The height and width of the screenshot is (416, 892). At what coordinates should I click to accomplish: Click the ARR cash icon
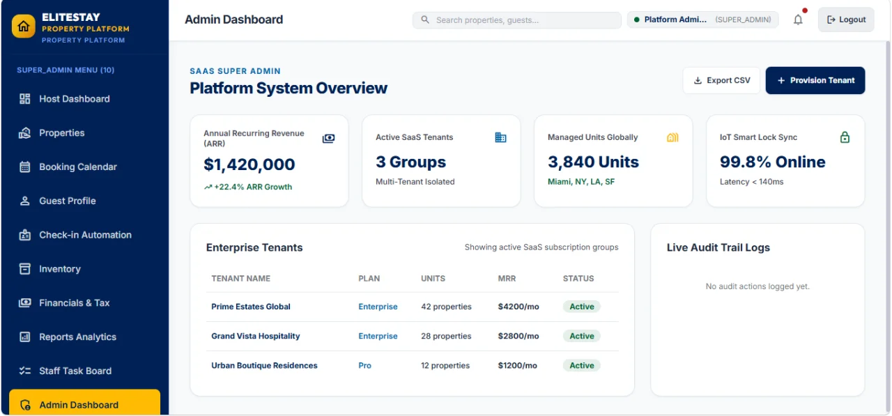pyautogui.click(x=328, y=139)
